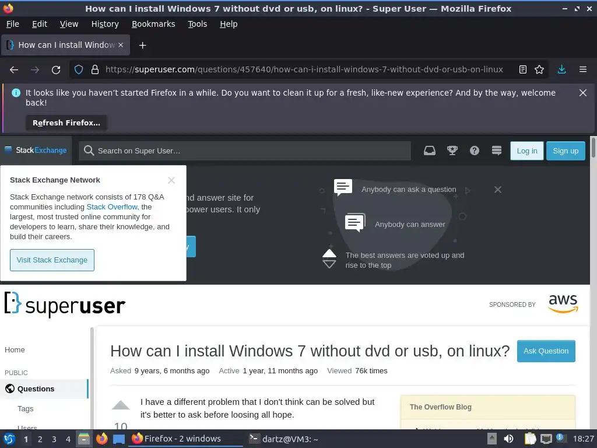The width and height of the screenshot is (597, 448).
Task: Go to Home in the left sidebar
Action: 15,350
